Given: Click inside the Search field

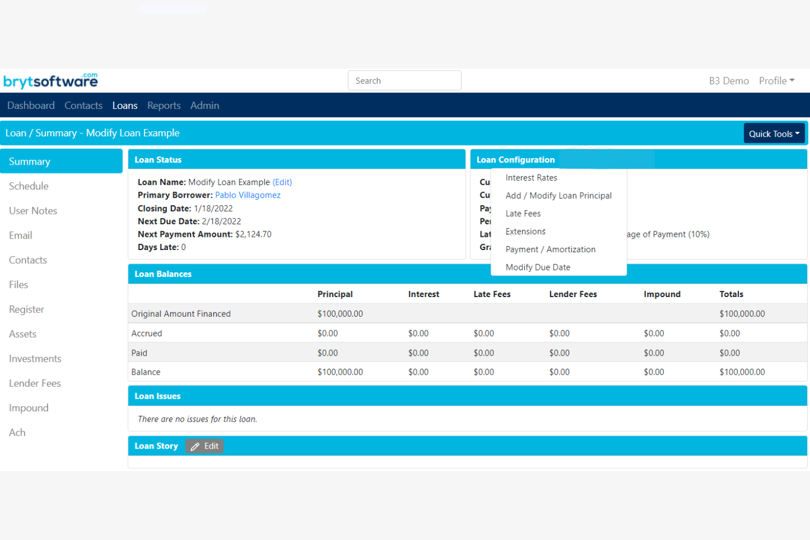Looking at the screenshot, I should [404, 80].
